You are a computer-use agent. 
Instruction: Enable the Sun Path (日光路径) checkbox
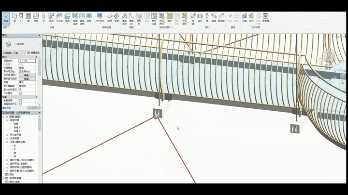20,93
